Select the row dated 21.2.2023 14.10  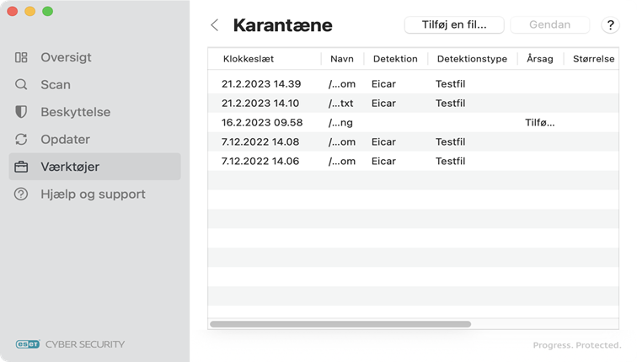click(x=413, y=103)
